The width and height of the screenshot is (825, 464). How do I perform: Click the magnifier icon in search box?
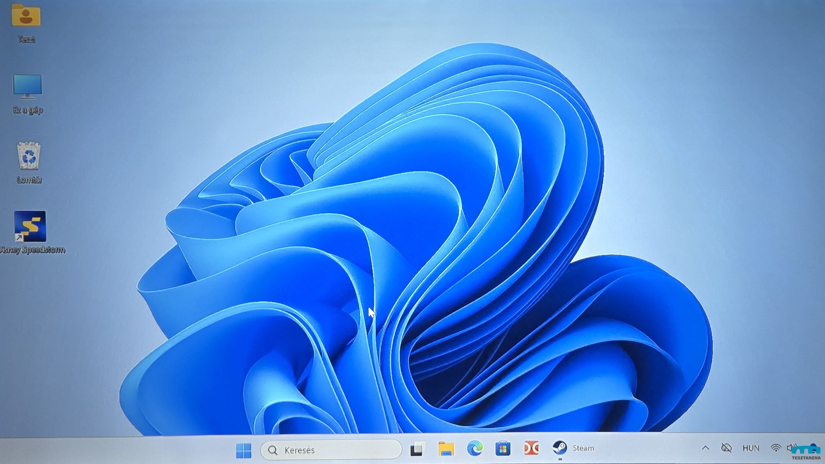point(273,450)
